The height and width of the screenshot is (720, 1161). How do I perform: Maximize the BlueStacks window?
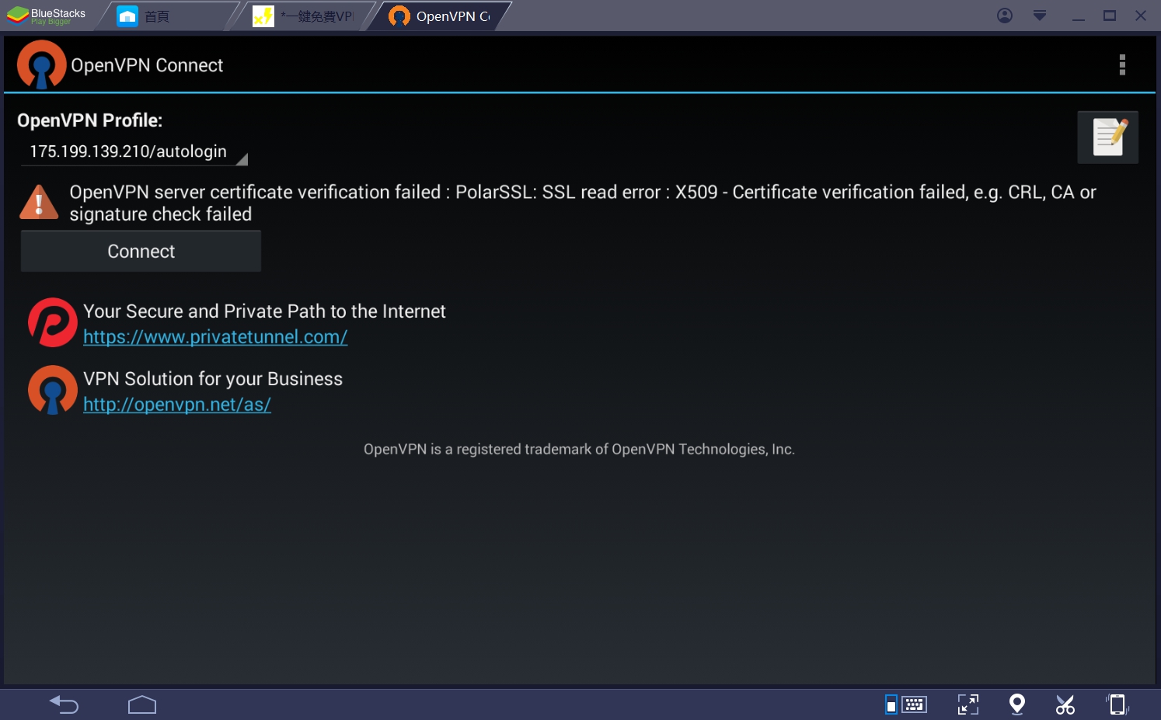(1110, 16)
